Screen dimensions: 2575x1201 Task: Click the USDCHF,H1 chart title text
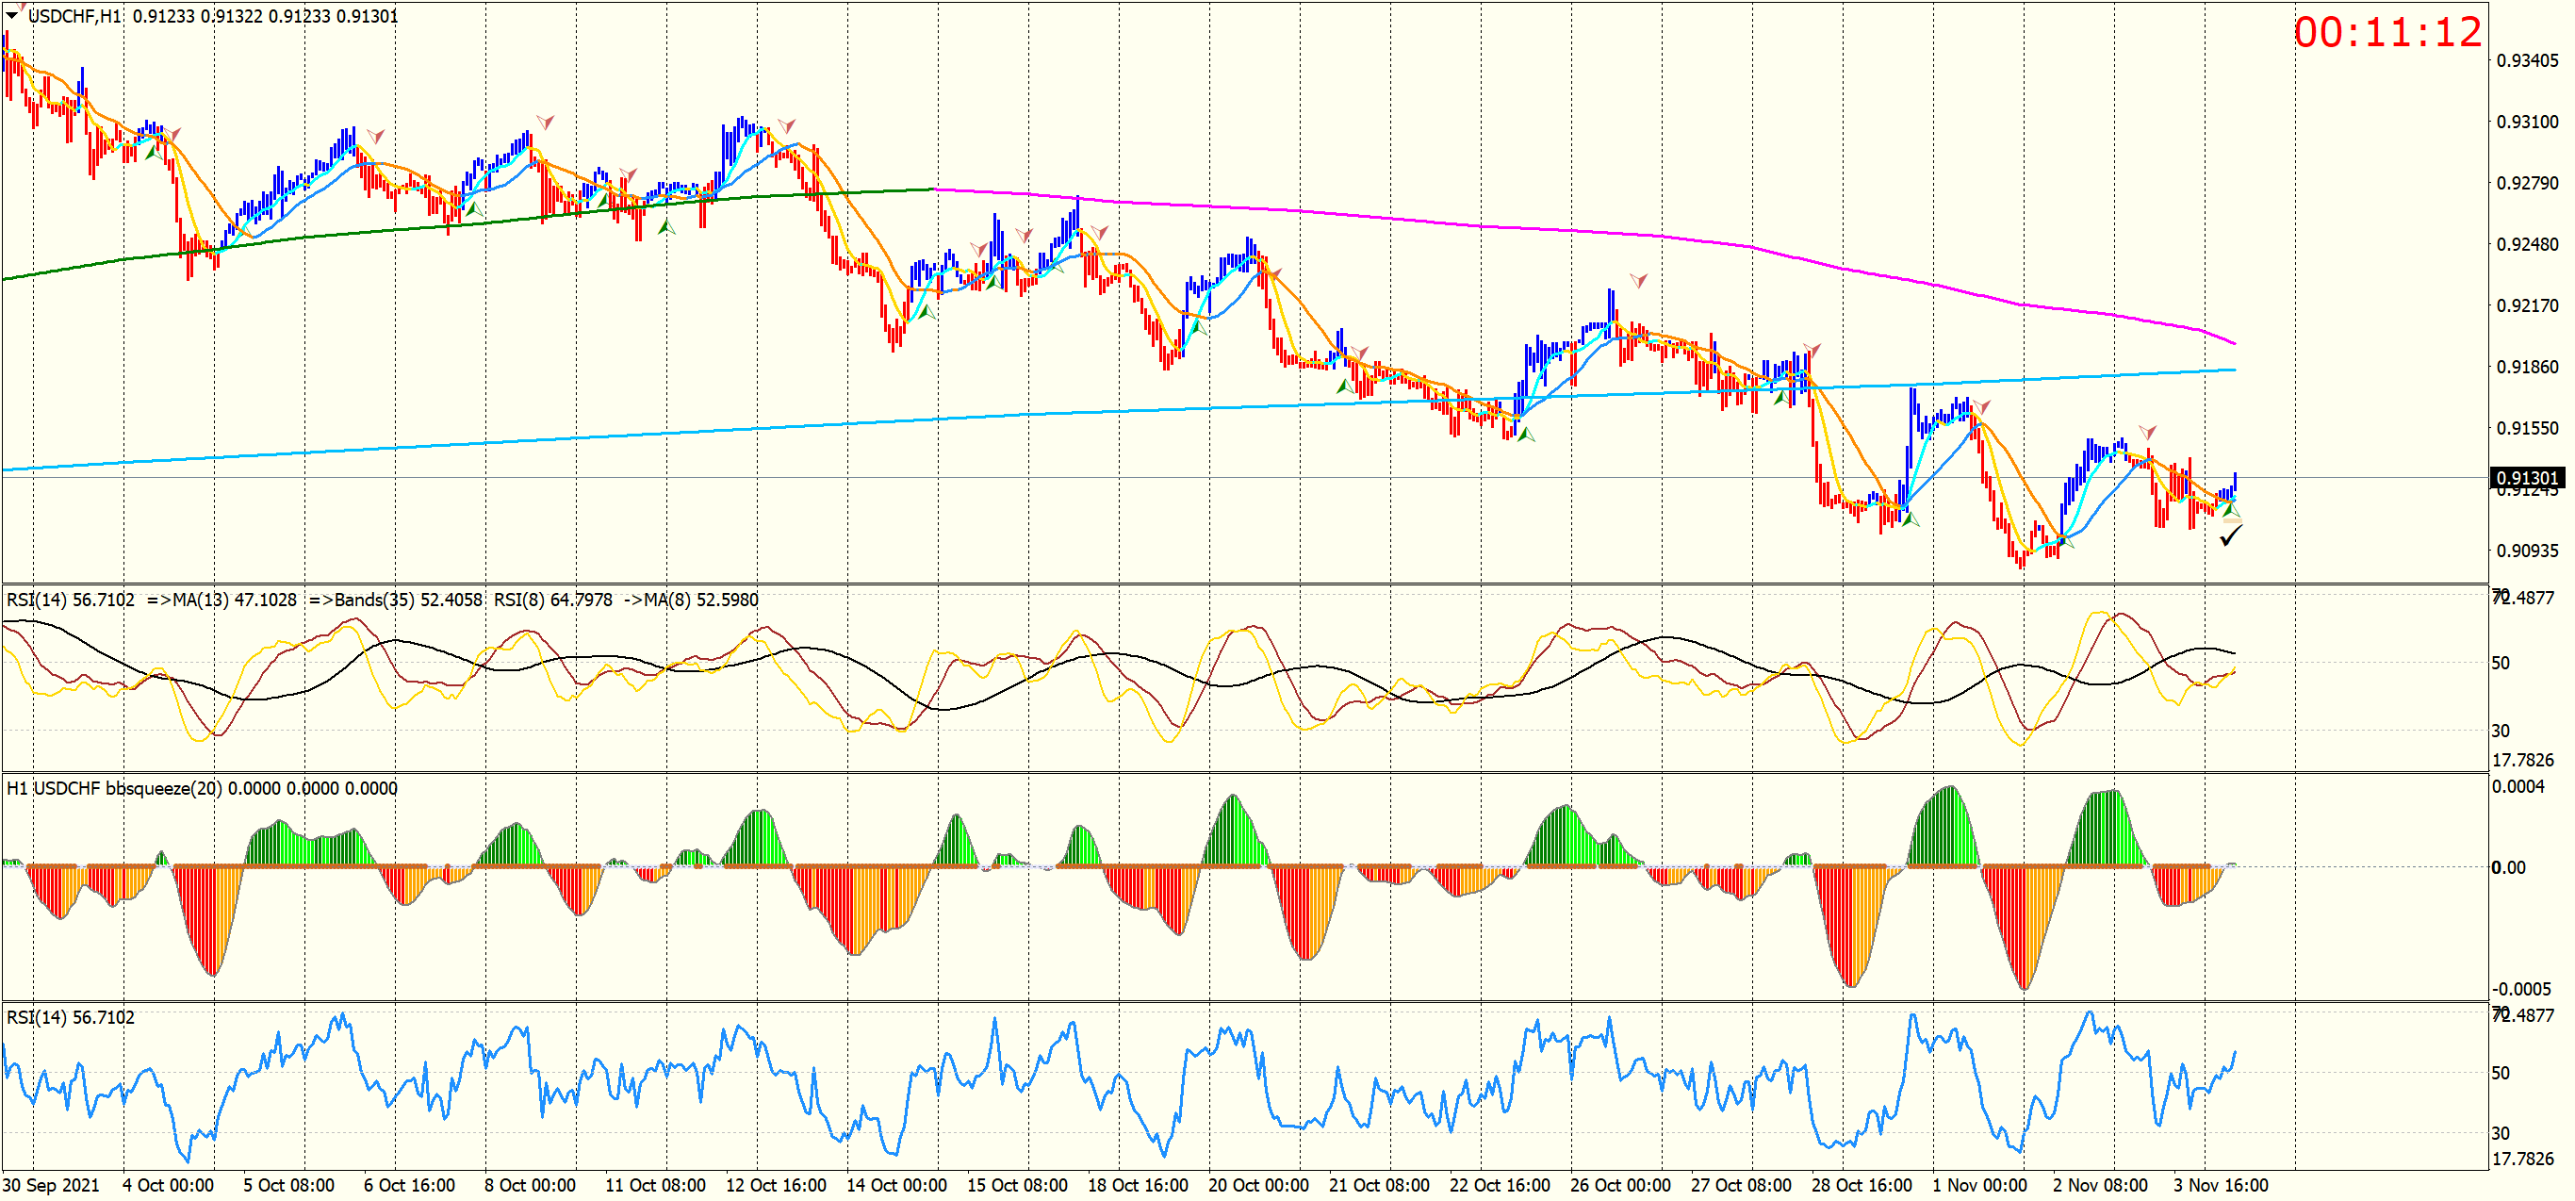click(x=75, y=16)
